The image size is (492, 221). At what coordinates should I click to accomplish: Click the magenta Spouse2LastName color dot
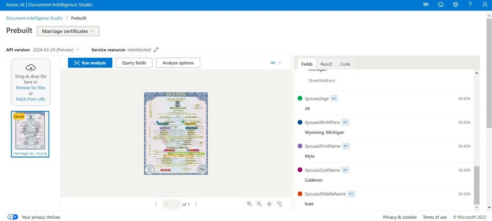point(300,170)
